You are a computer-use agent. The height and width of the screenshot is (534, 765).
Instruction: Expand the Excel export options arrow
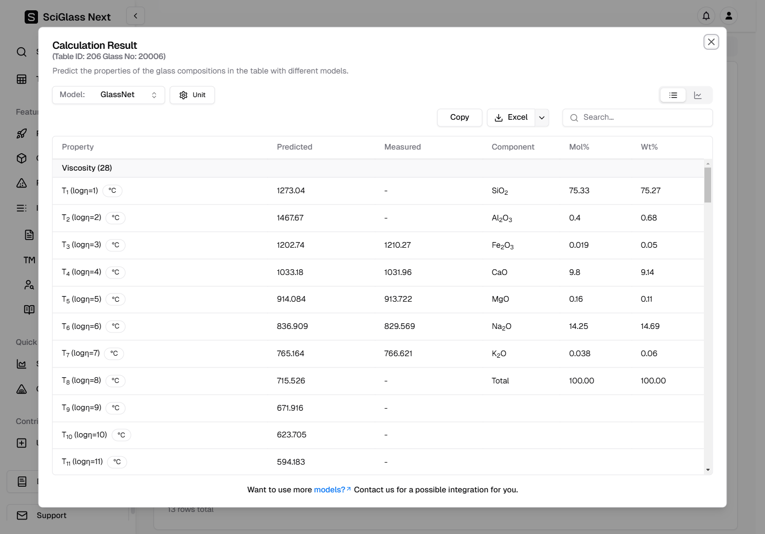coord(542,118)
